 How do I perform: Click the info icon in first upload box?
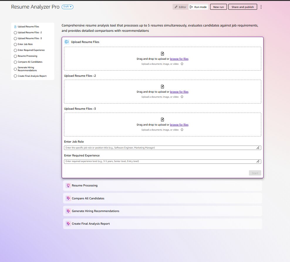[182, 64]
